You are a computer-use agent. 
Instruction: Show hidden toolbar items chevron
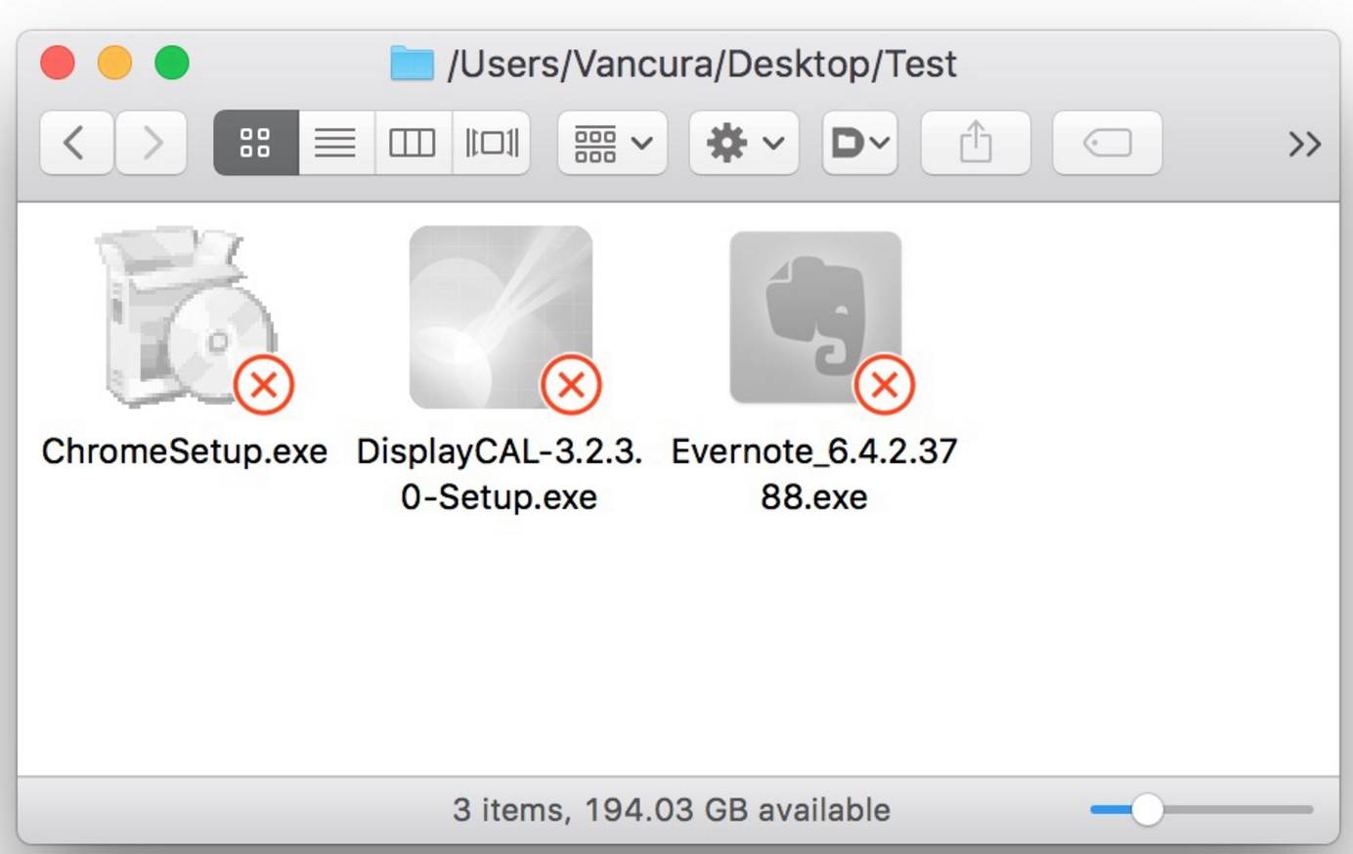click(1304, 145)
